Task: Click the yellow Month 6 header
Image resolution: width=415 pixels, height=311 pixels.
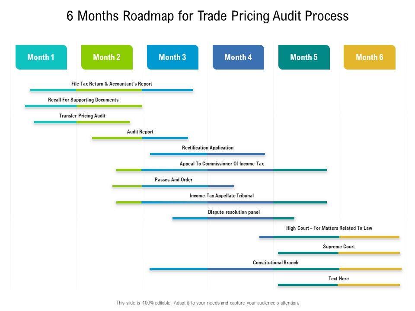Action: coord(370,57)
